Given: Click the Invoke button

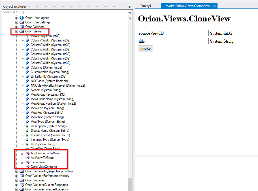Looking at the screenshot, I should (146, 49).
